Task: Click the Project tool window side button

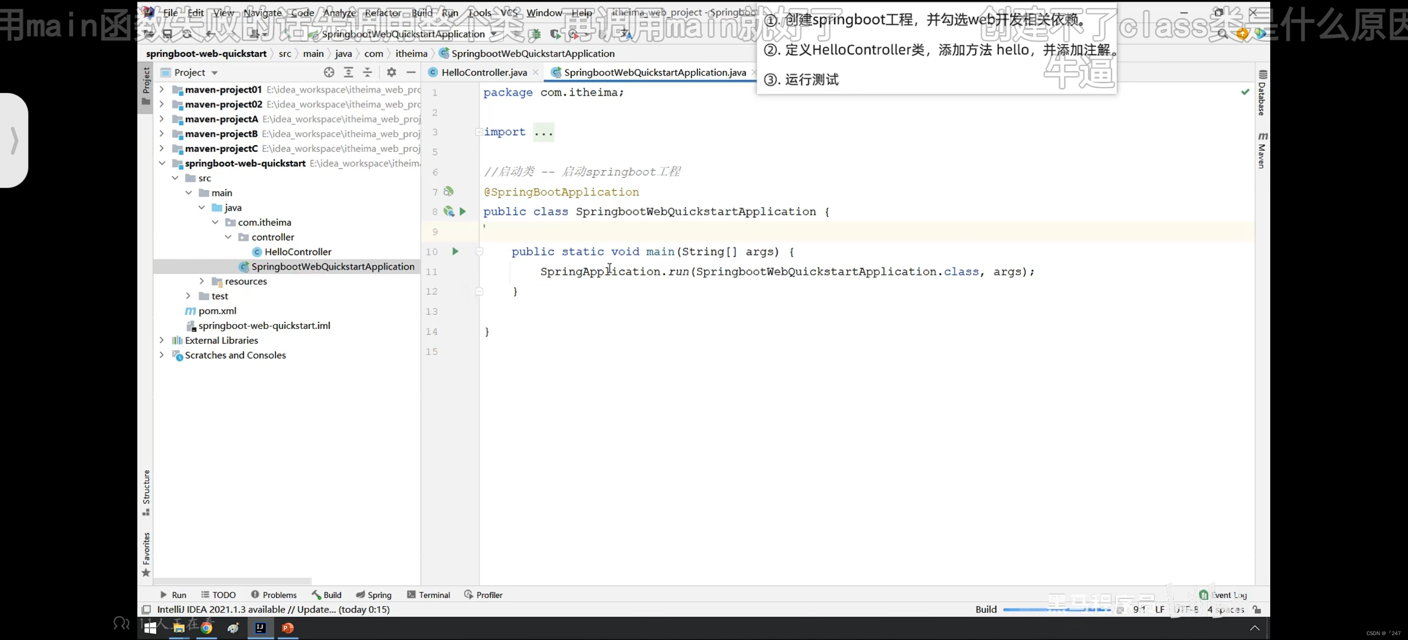Action: click(x=146, y=86)
